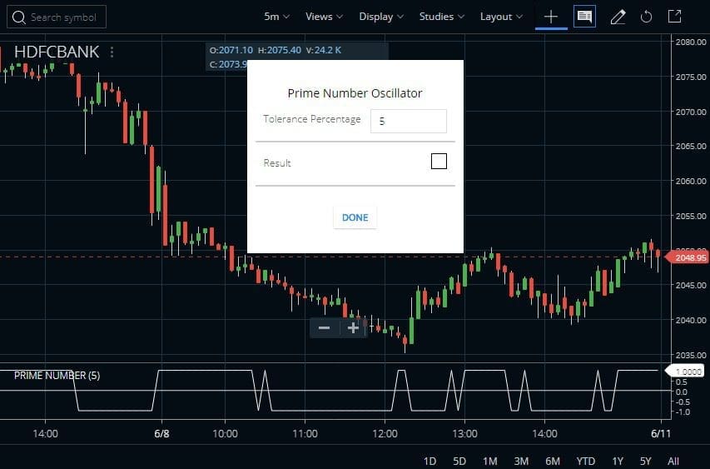
Task: Zoom out chart with minus button
Action: [x=325, y=327]
